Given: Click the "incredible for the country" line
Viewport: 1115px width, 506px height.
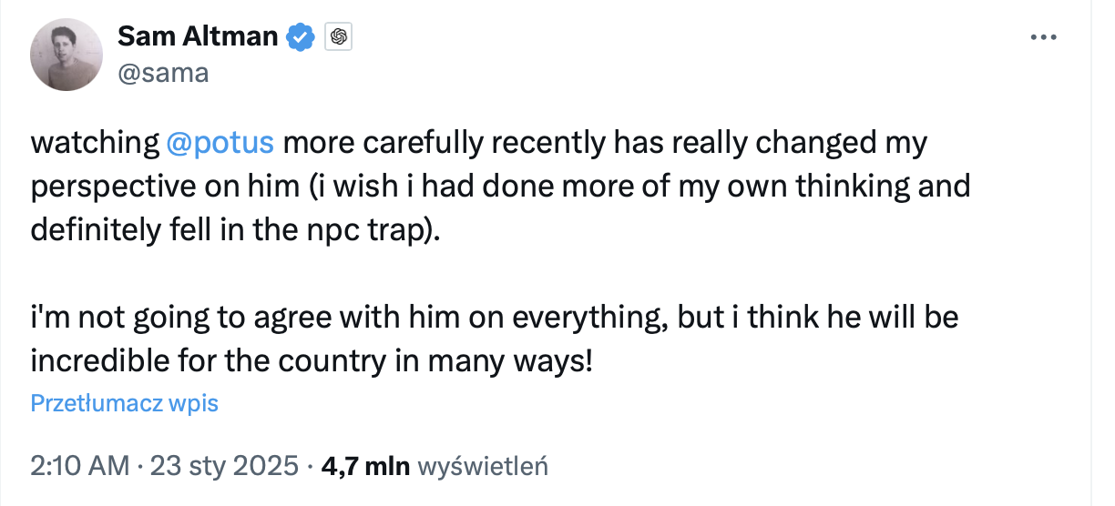Looking at the screenshot, I should click(312, 361).
